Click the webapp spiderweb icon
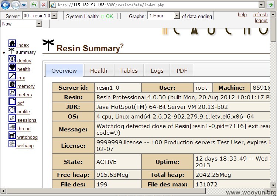 coord(12,143)
